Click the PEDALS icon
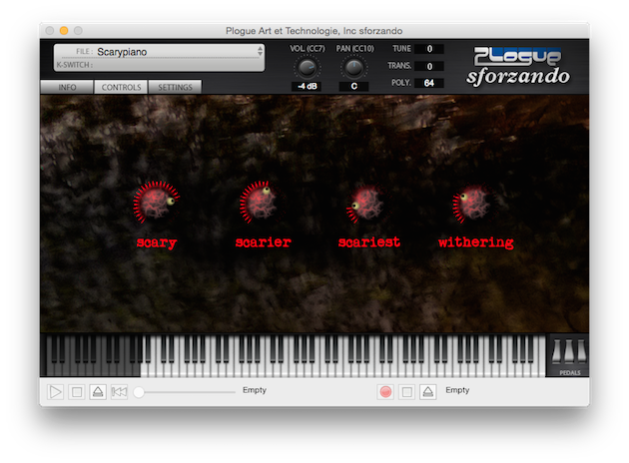 pyautogui.click(x=569, y=355)
